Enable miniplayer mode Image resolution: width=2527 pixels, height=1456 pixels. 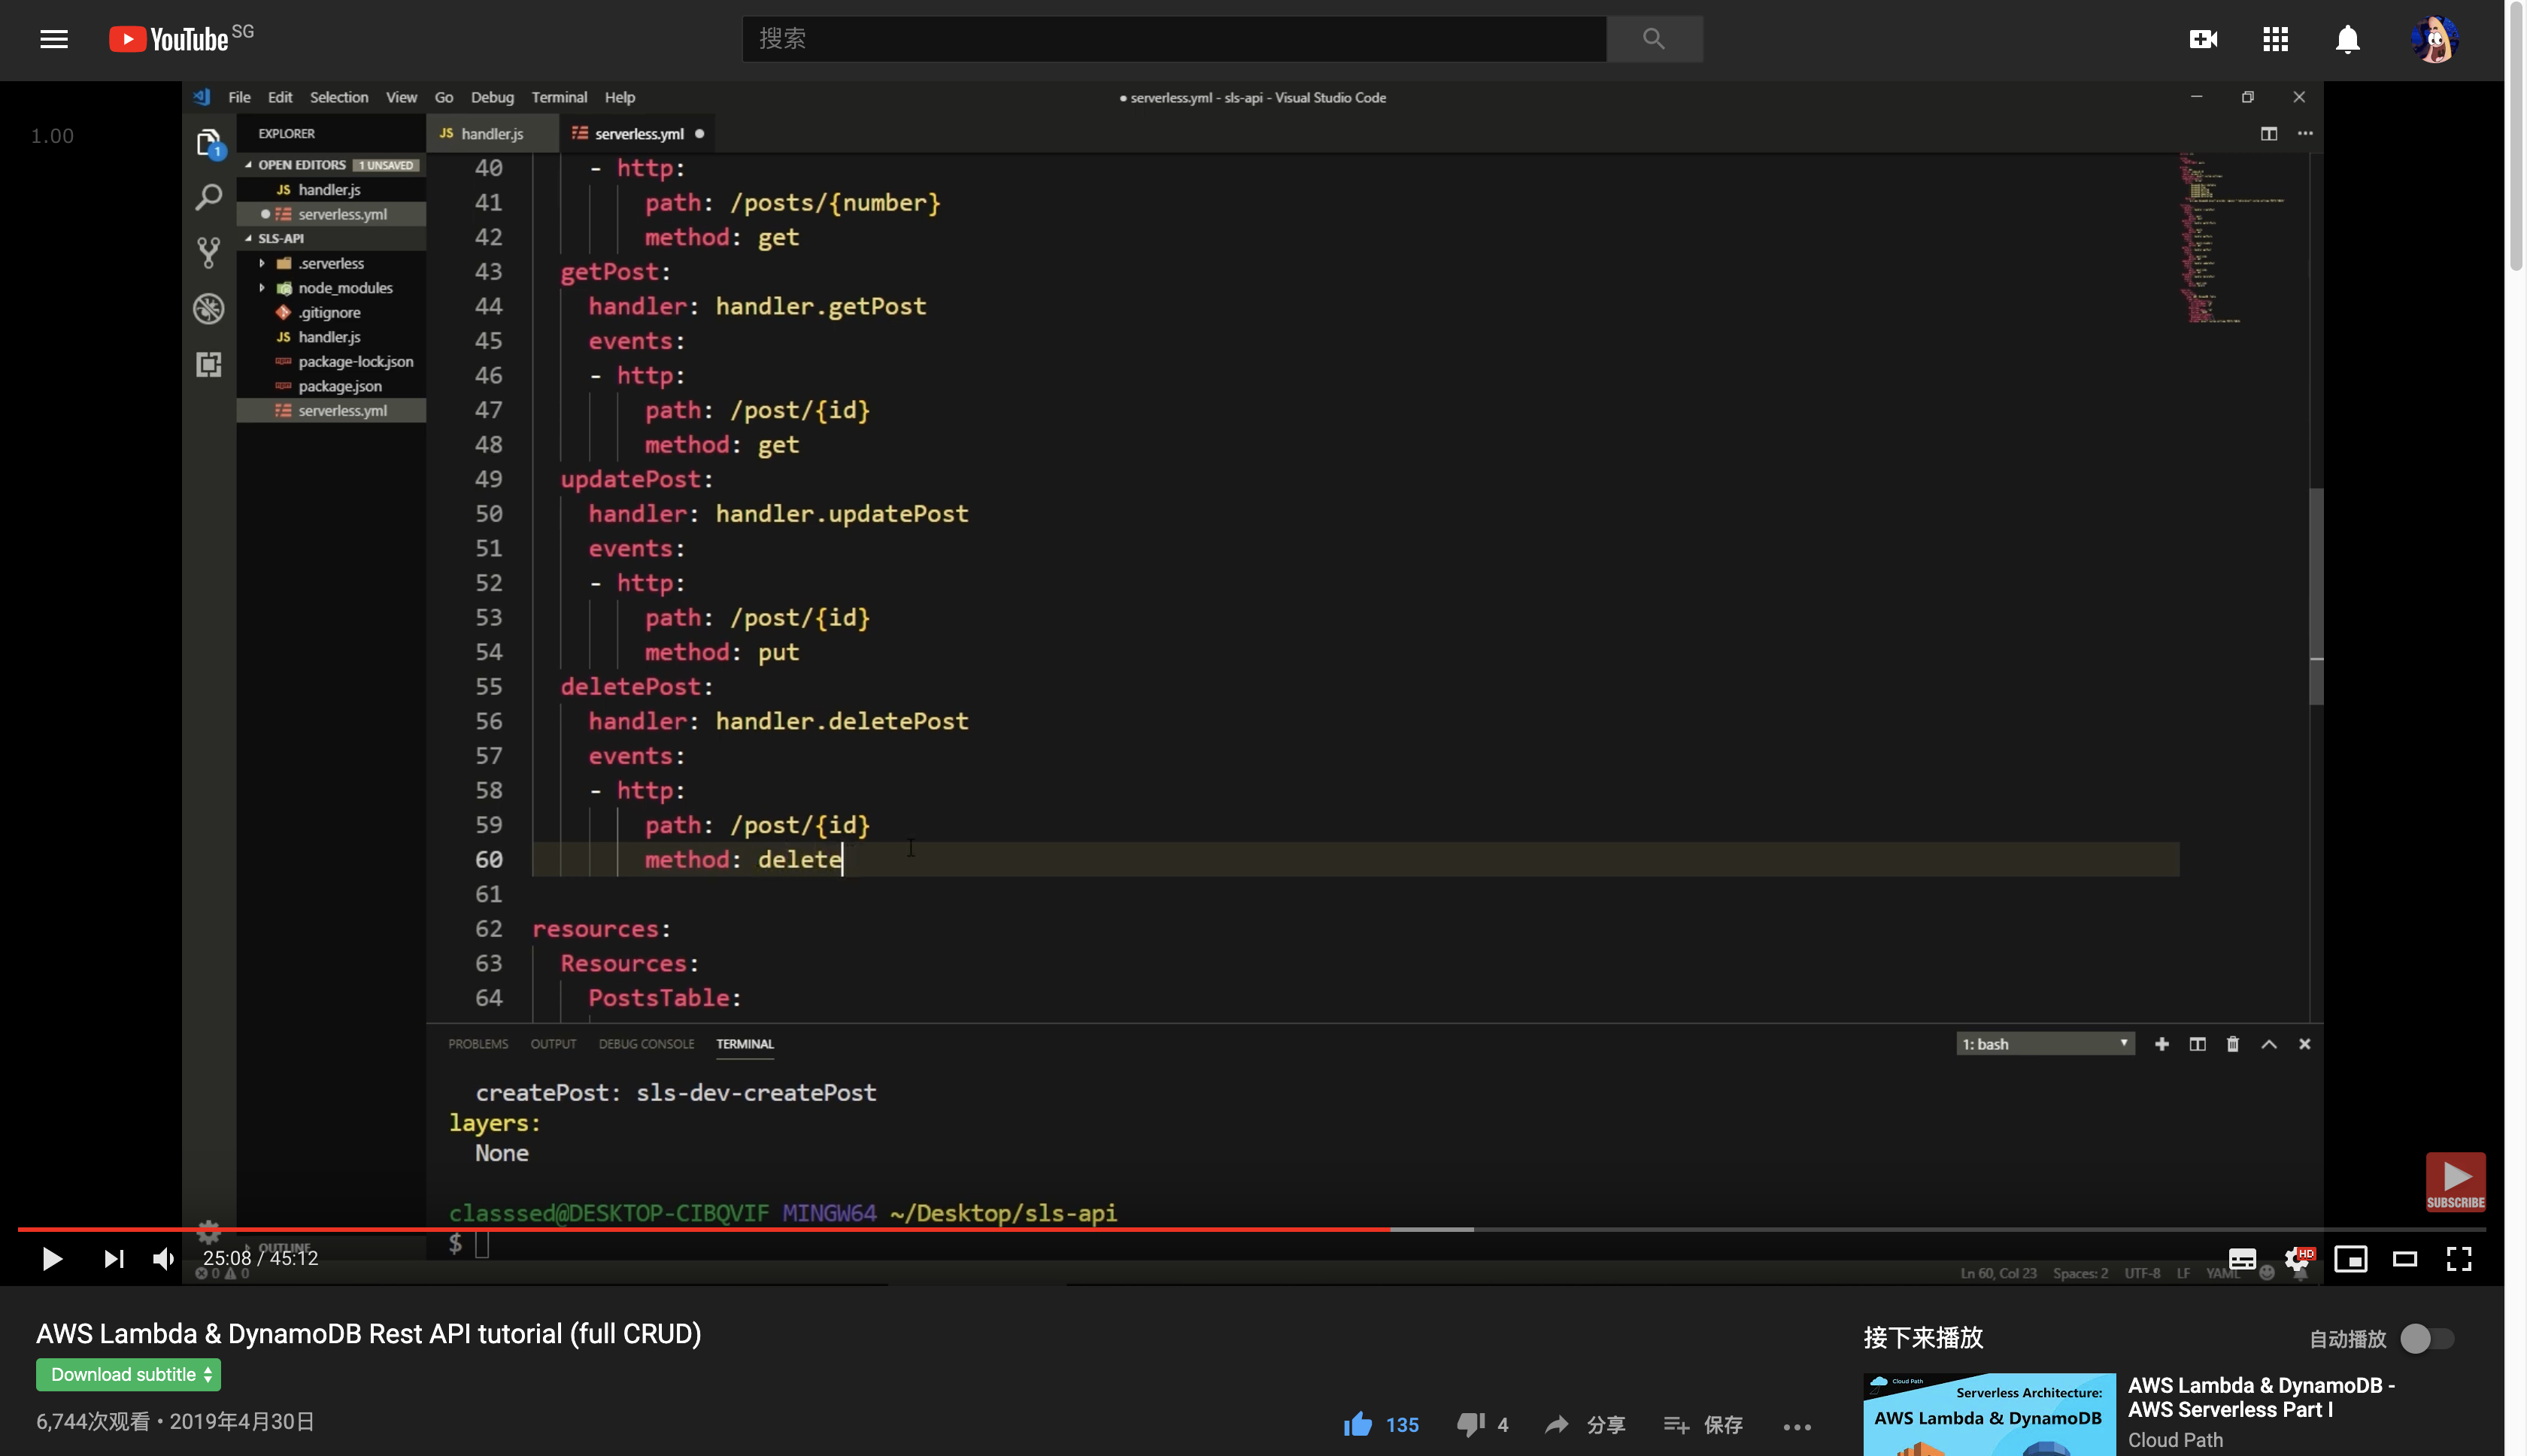pos(2350,1258)
